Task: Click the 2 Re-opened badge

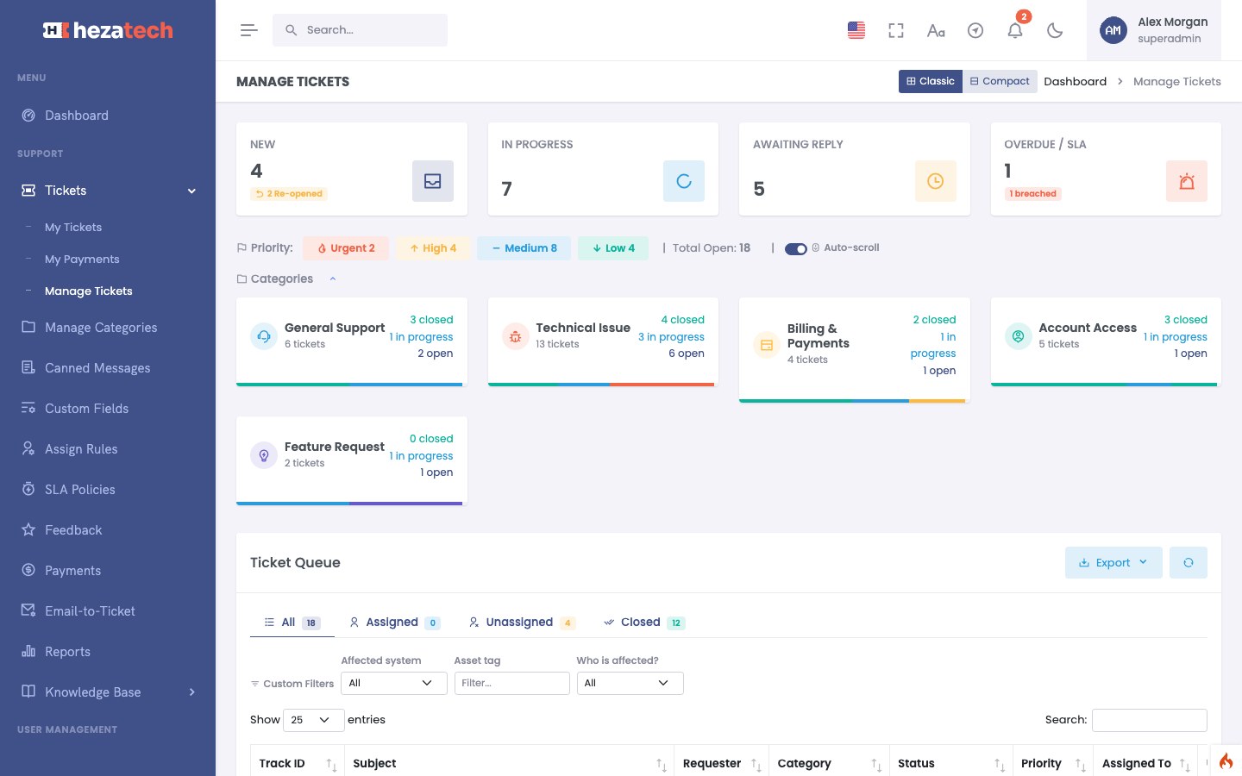Action: (x=289, y=194)
